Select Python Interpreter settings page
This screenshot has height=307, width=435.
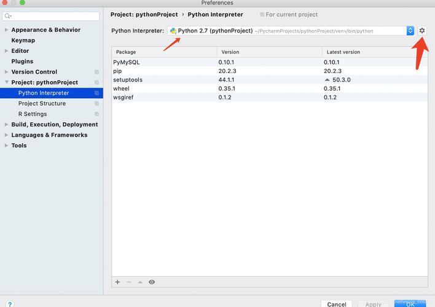[52, 93]
